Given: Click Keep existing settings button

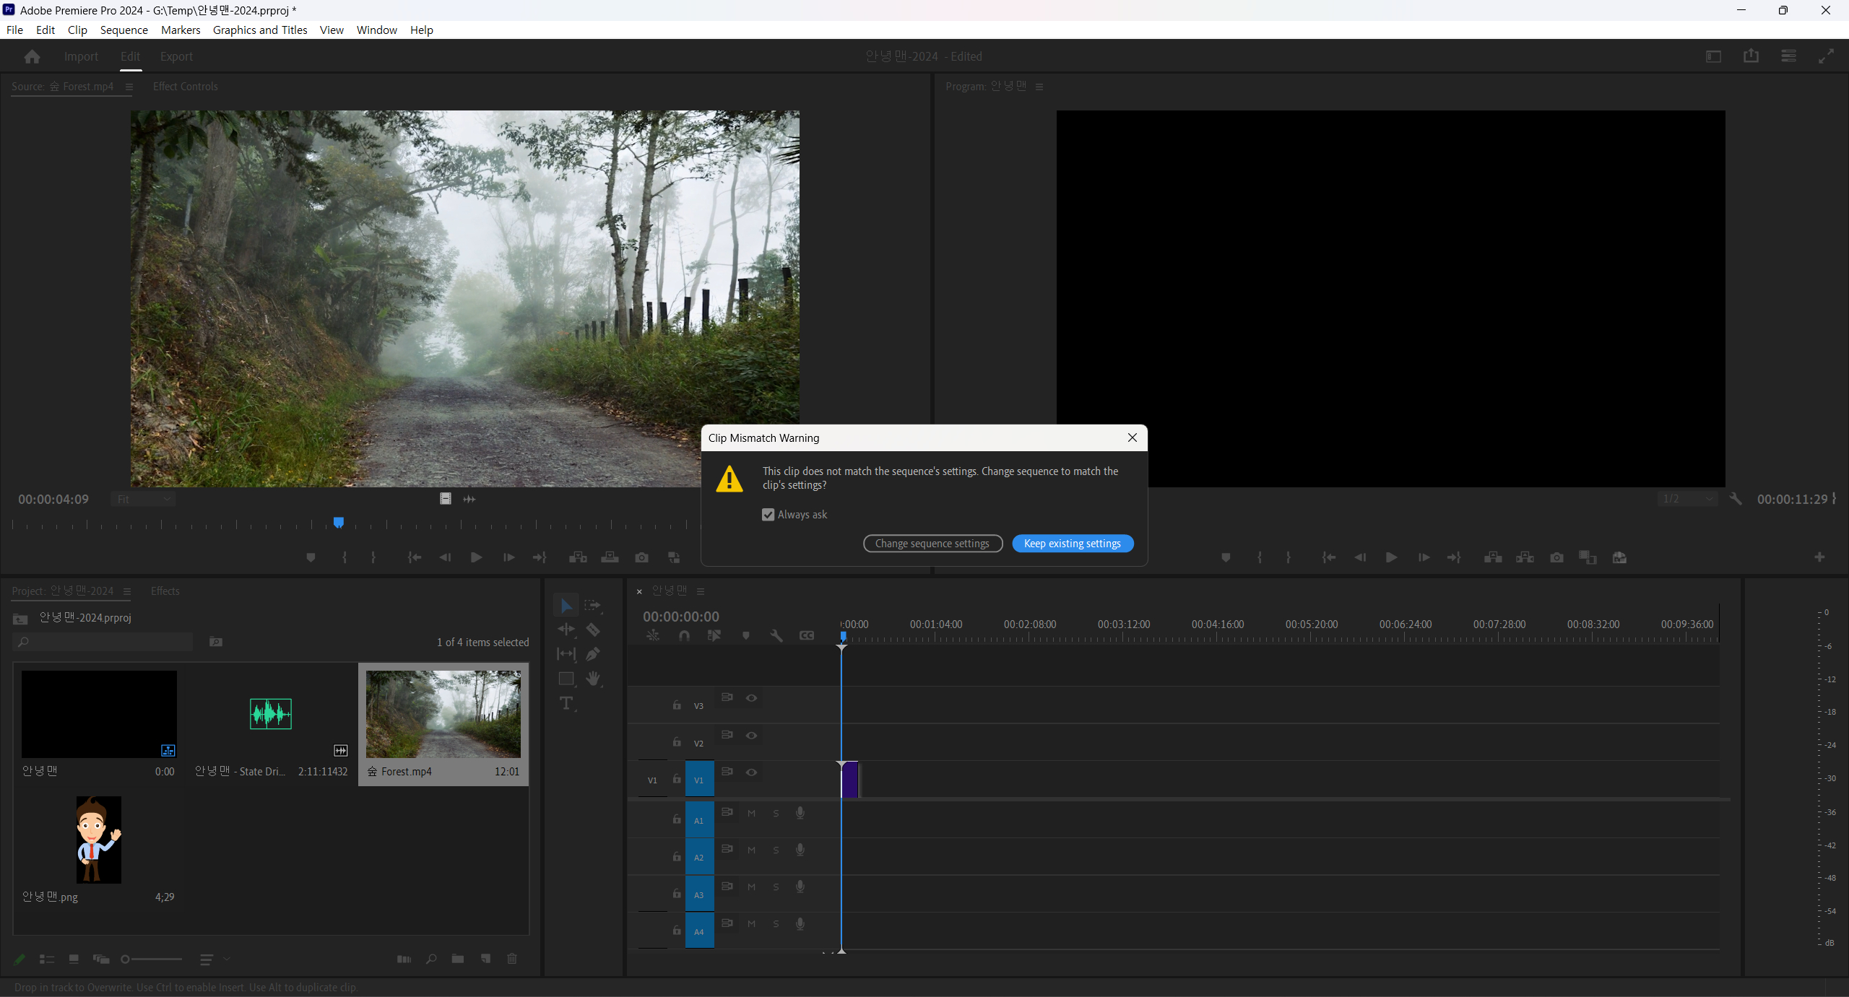Looking at the screenshot, I should (1073, 544).
